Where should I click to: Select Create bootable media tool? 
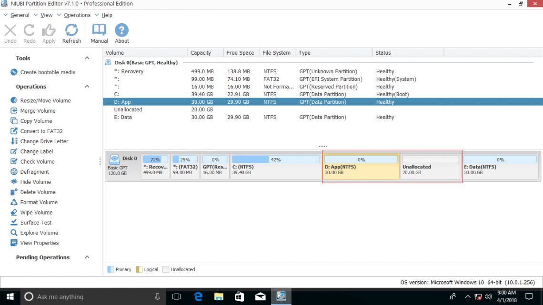48,72
